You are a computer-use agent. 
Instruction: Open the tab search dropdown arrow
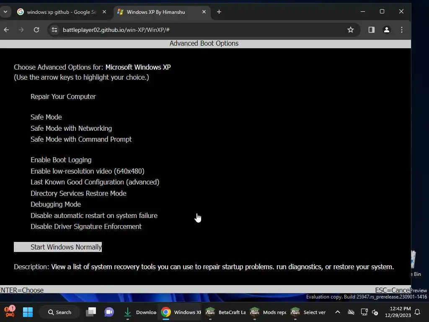click(5, 12)
